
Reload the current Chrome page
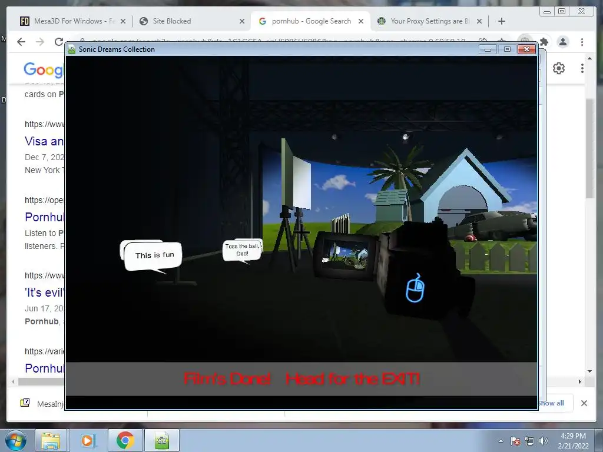(58, 42)
